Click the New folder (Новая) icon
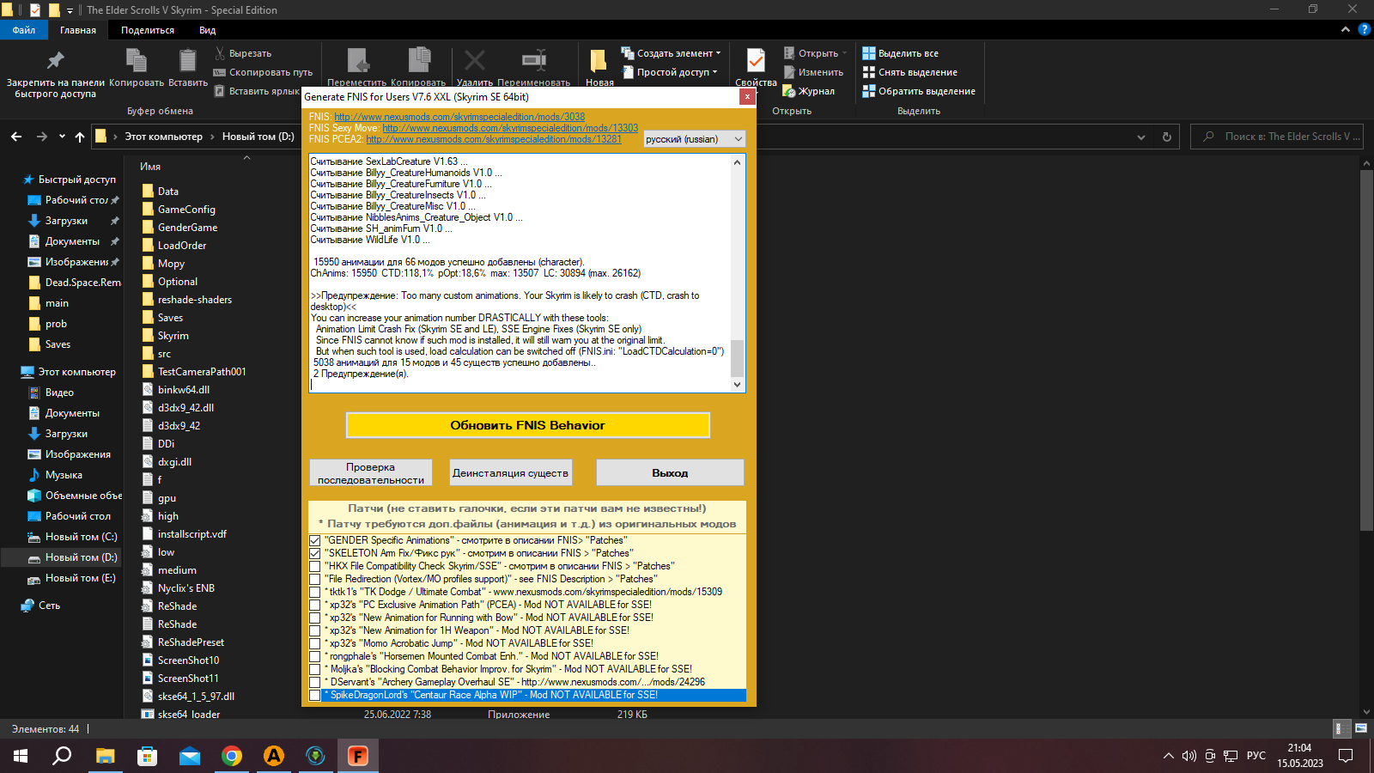 pyautogui.click(x=599, y=62)
